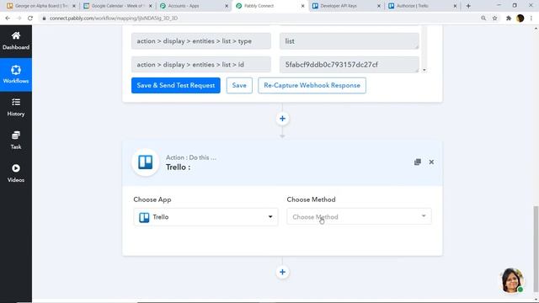
Task: Click the Trello logo in action header
Action: pyautogui.click(x=146, y=162)
